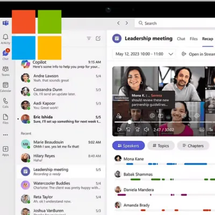Select the Chapters view button
This screenshot has width=215, height=215.
tap(193, 146)
